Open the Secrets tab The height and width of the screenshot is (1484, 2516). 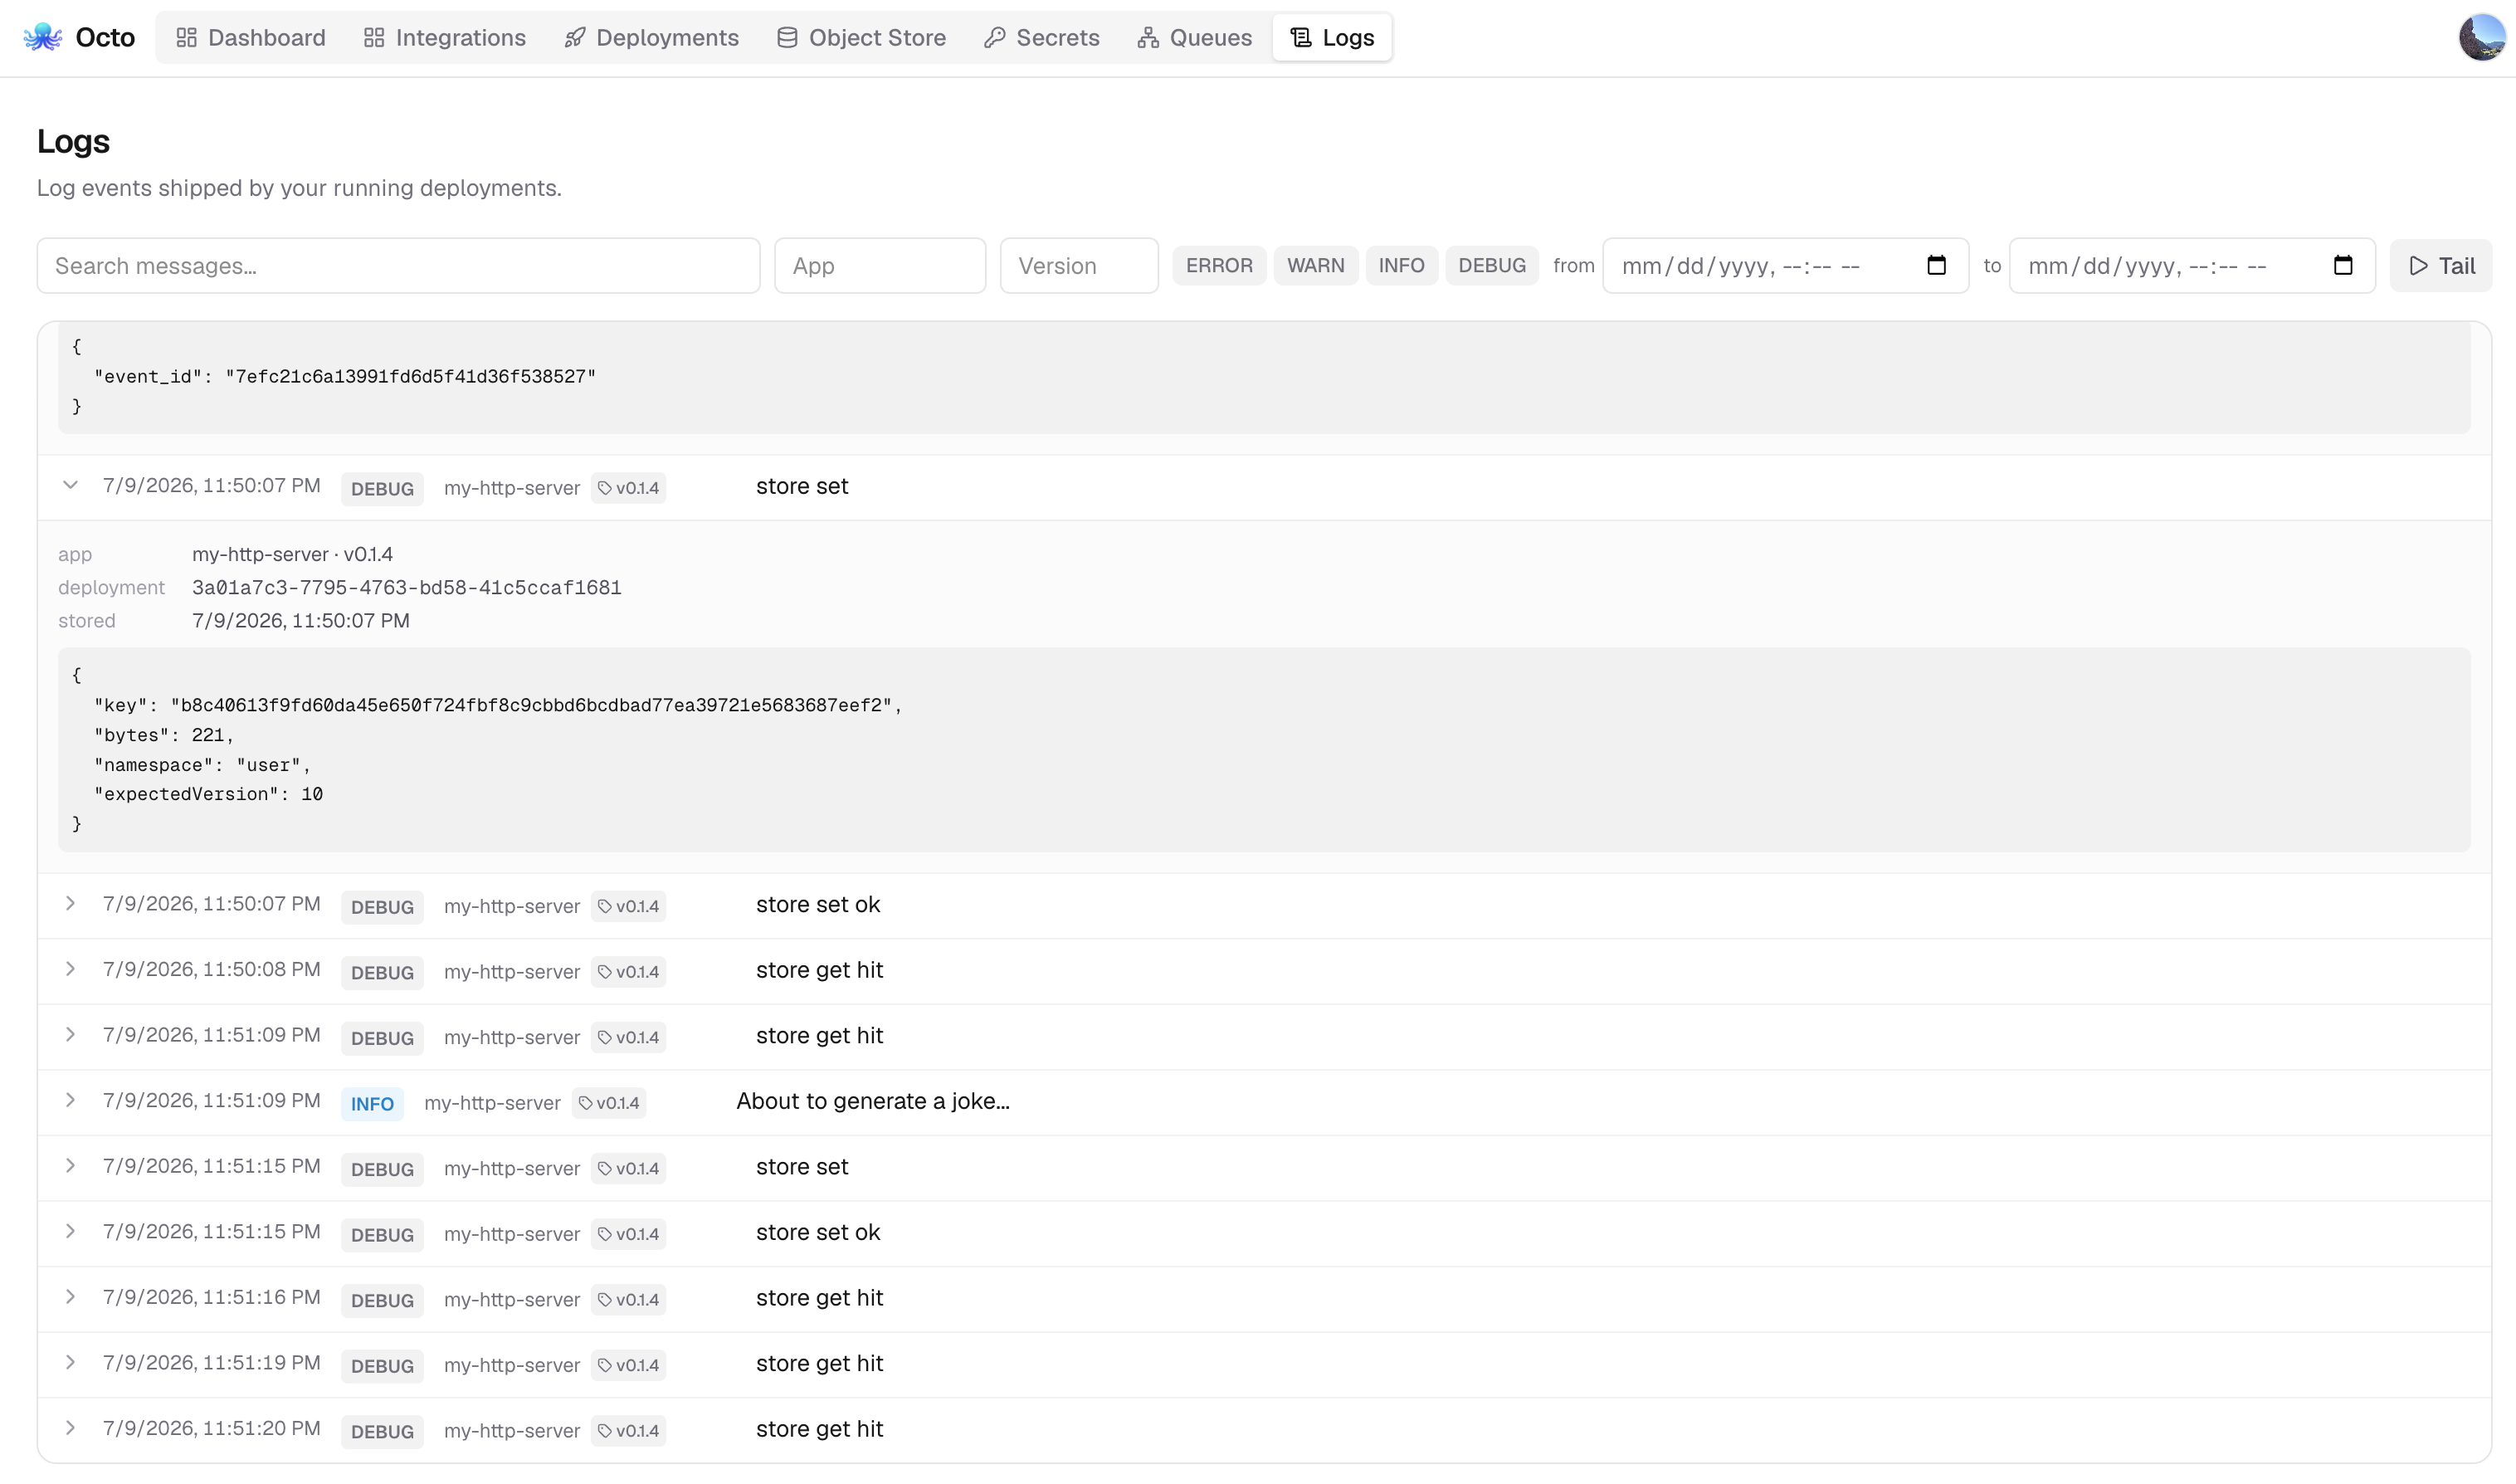click(1041, 37)
